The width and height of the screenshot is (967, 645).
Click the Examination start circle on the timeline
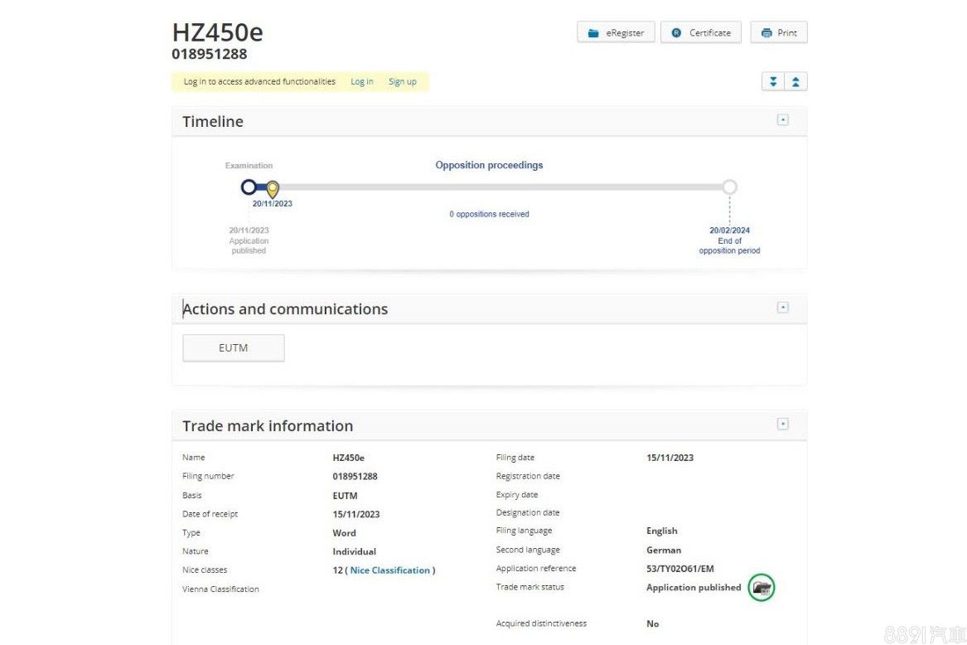pyautogui.click(x=249, y=187)
